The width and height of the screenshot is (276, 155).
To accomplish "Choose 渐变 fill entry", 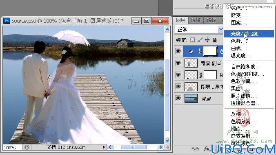I will (239, 15).
